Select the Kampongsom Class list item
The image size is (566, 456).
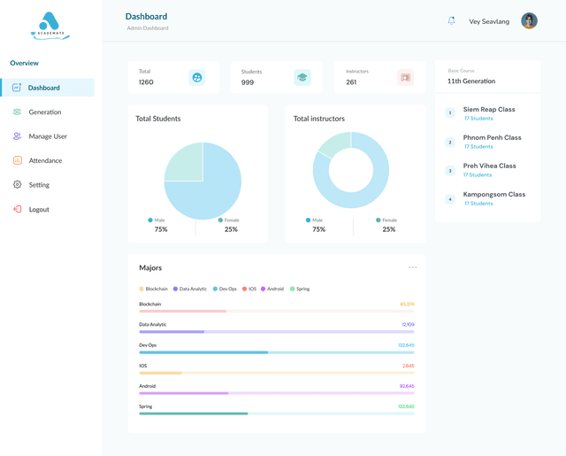(x=486, y=198)
